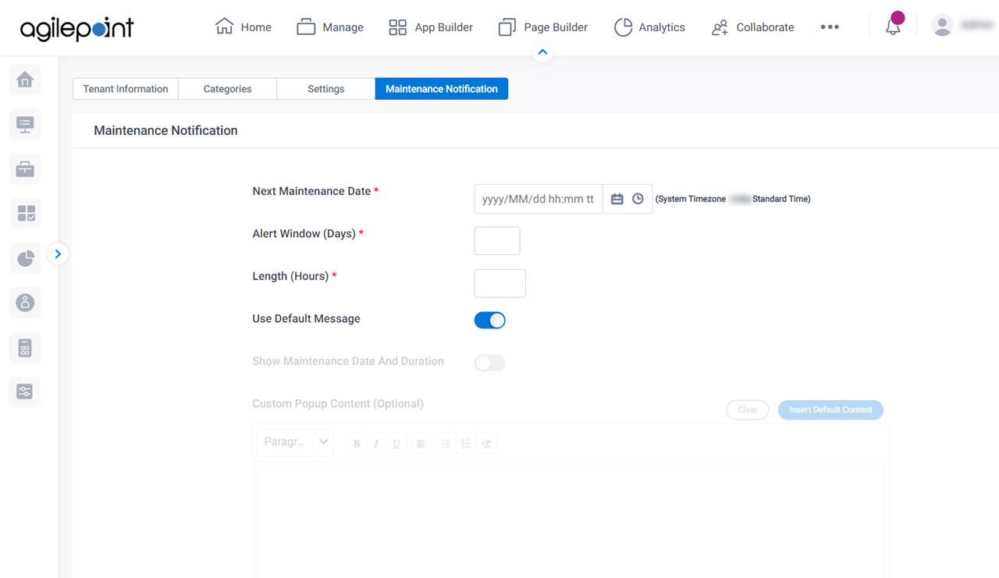Click the sidebar home icon

[25, 80]
